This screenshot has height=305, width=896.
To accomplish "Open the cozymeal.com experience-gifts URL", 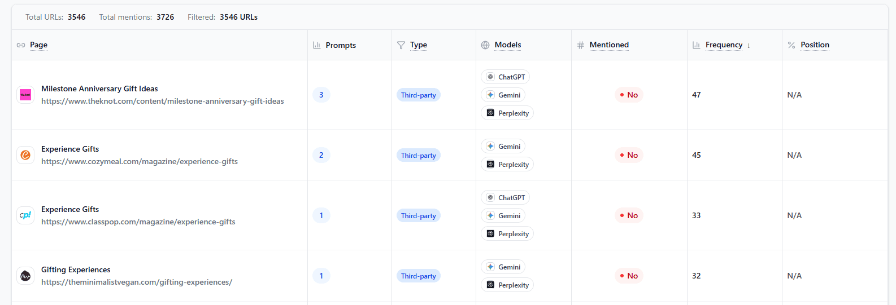I will (140, 162).
